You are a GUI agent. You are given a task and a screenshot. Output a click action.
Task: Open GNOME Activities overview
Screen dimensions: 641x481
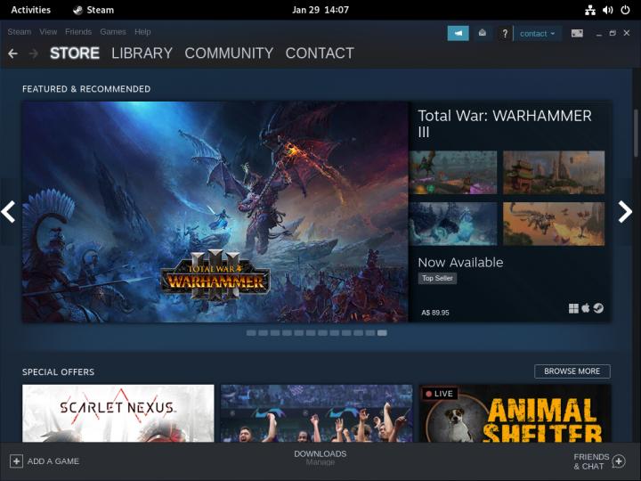pos(30,10)
